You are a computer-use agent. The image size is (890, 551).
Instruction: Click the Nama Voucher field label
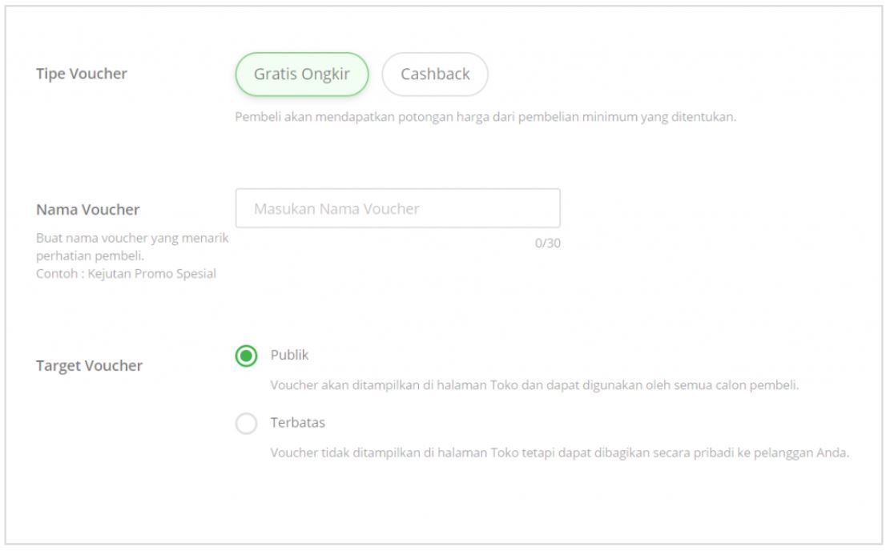[x=87, y=209]
